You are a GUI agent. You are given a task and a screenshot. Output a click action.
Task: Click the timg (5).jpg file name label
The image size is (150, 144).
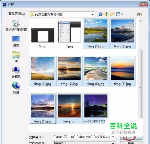(96, 84)
